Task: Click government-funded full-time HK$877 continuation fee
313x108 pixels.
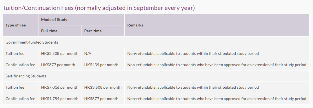Action: pyautogui.click(x=60, y=65)
